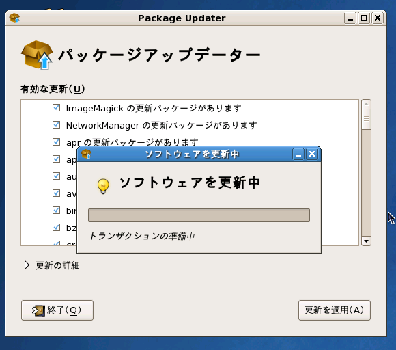Click the bold ソフトウェアを更新中 heading in dialog
The width and height of the screenshot is (396, 350).
(189, 183)
